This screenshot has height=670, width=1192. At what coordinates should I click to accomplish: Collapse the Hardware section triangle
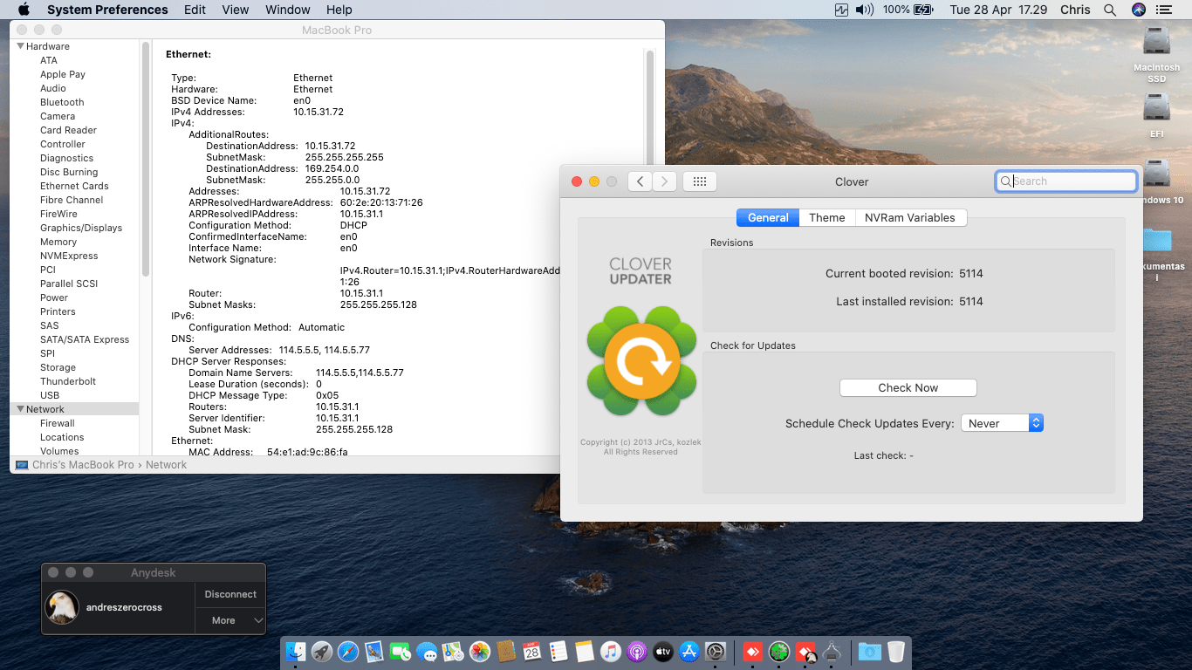tap(21, 46)
